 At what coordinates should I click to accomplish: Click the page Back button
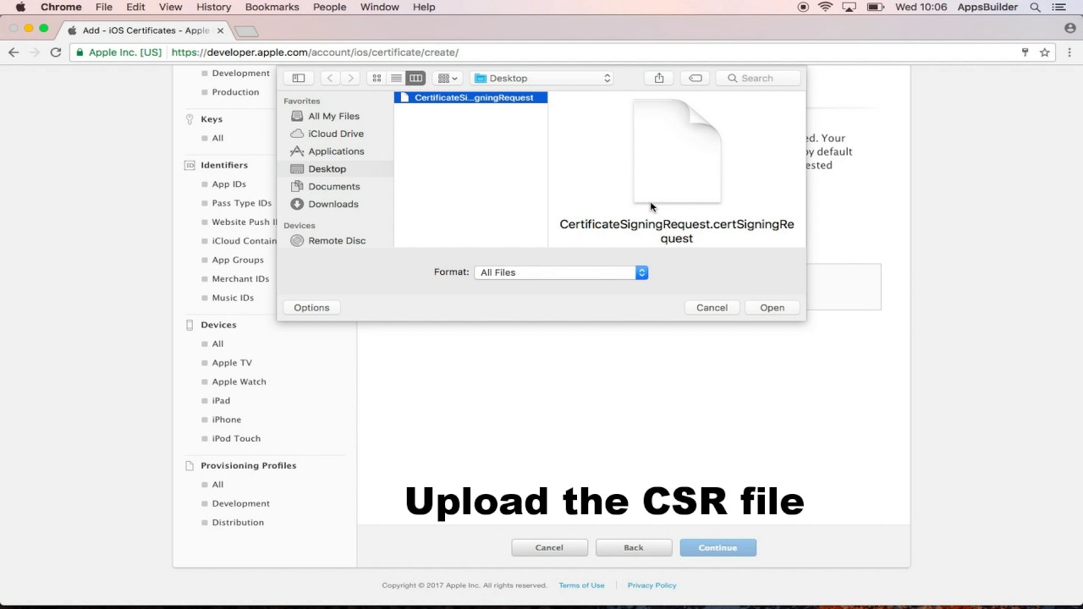(x=634, y=547)
